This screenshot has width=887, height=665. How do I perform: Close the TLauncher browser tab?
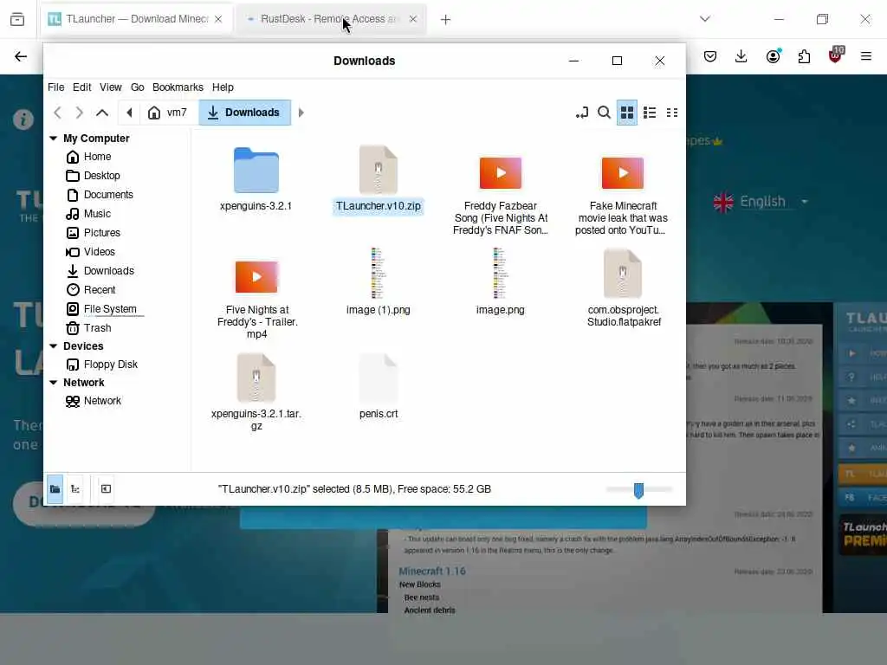pos(218,19)
